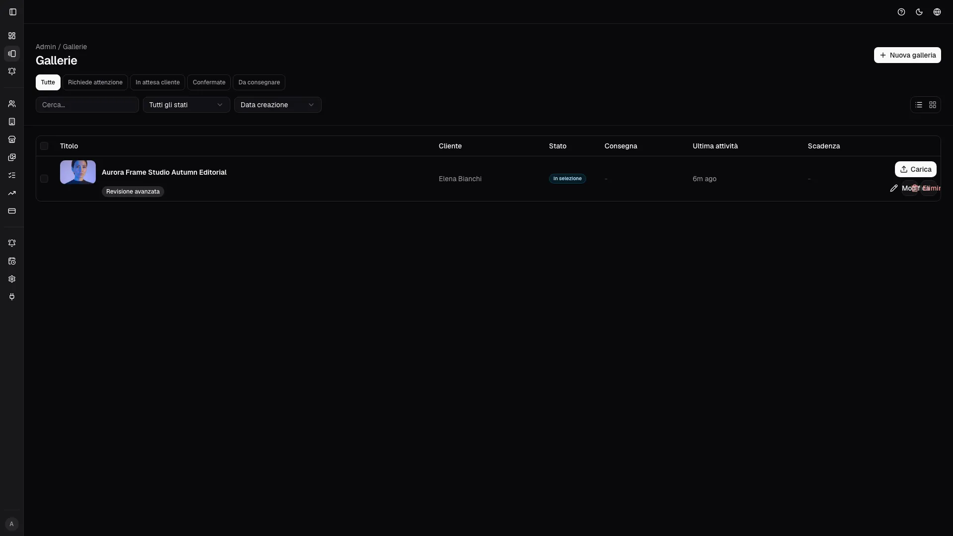Open the user avatar A
This screenshot has height=536, width=953.
coord(12,524)
